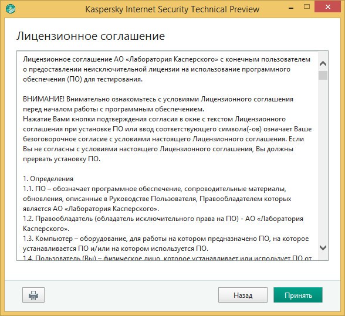Click the window title Kaspersky Internet Security Technical Preview
Viewport: 345px width, 316px height.
pyautogui.click(x=172, y=9)
